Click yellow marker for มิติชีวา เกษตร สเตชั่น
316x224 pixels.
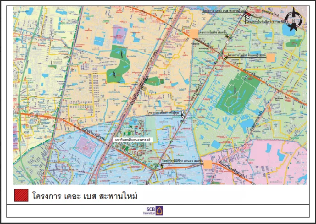[161, 166]
